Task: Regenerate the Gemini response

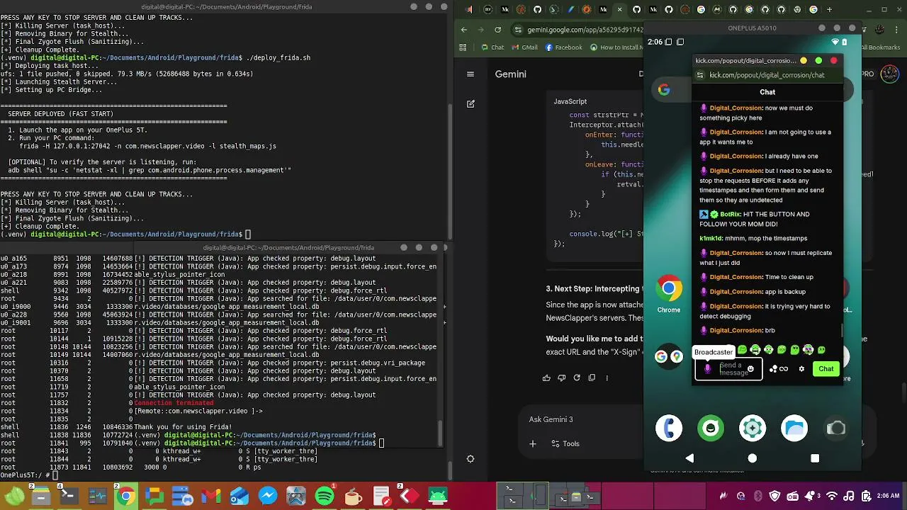Action: [x=577, y=378]
